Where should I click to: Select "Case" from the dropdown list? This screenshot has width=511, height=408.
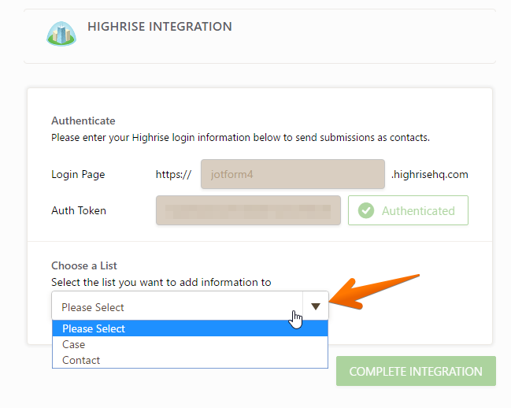74,344
